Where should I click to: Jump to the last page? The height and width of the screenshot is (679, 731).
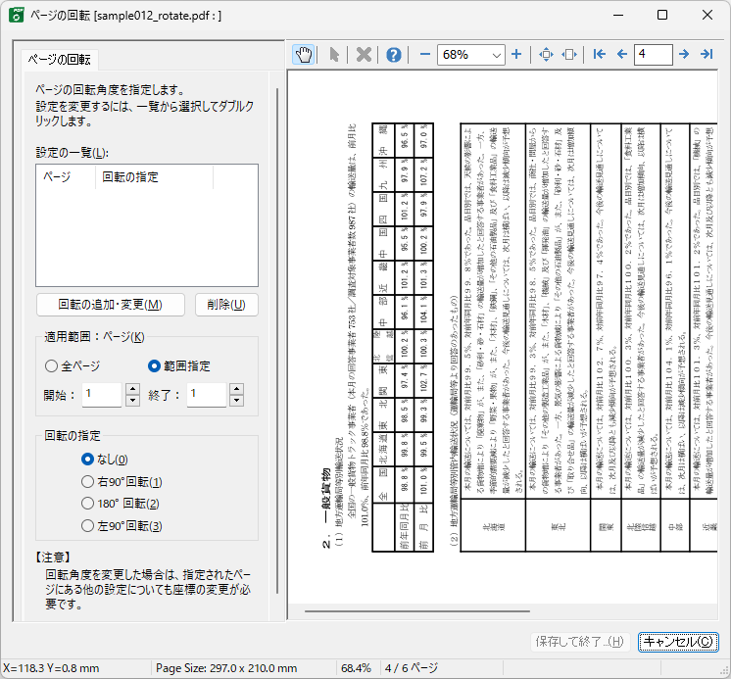(x=707, y=55)
